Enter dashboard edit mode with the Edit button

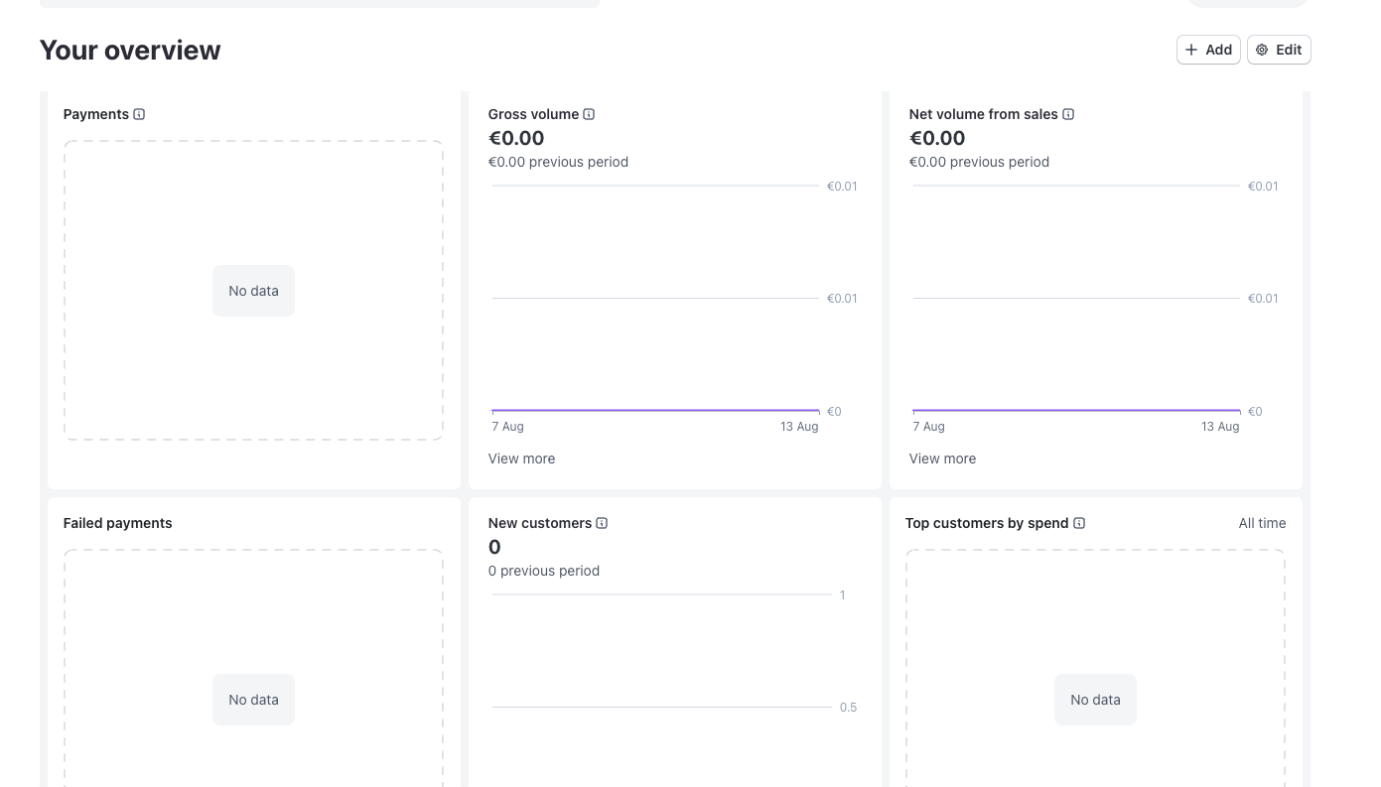coord(1279,49)
